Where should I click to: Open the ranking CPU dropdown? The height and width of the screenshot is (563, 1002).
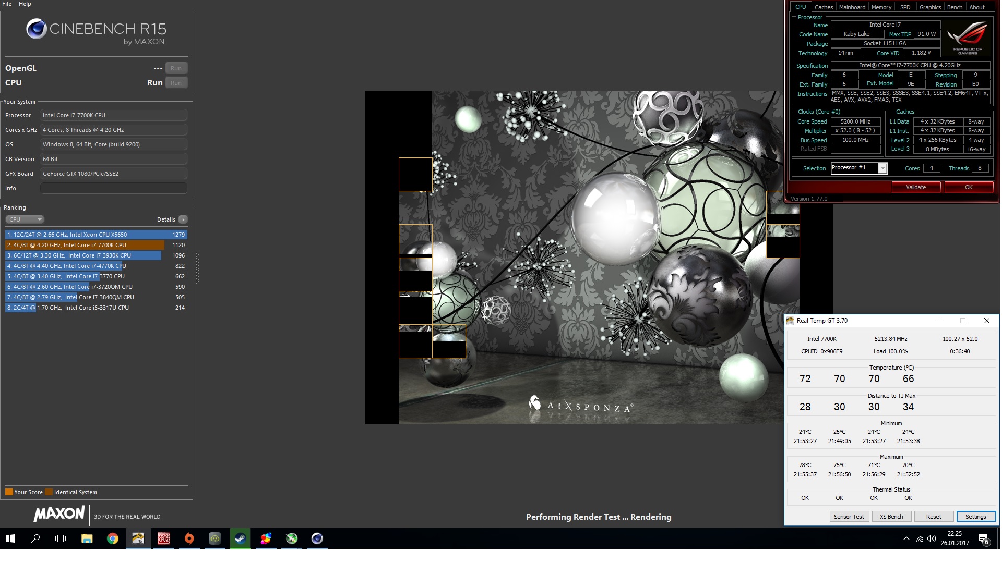[25, 219]
